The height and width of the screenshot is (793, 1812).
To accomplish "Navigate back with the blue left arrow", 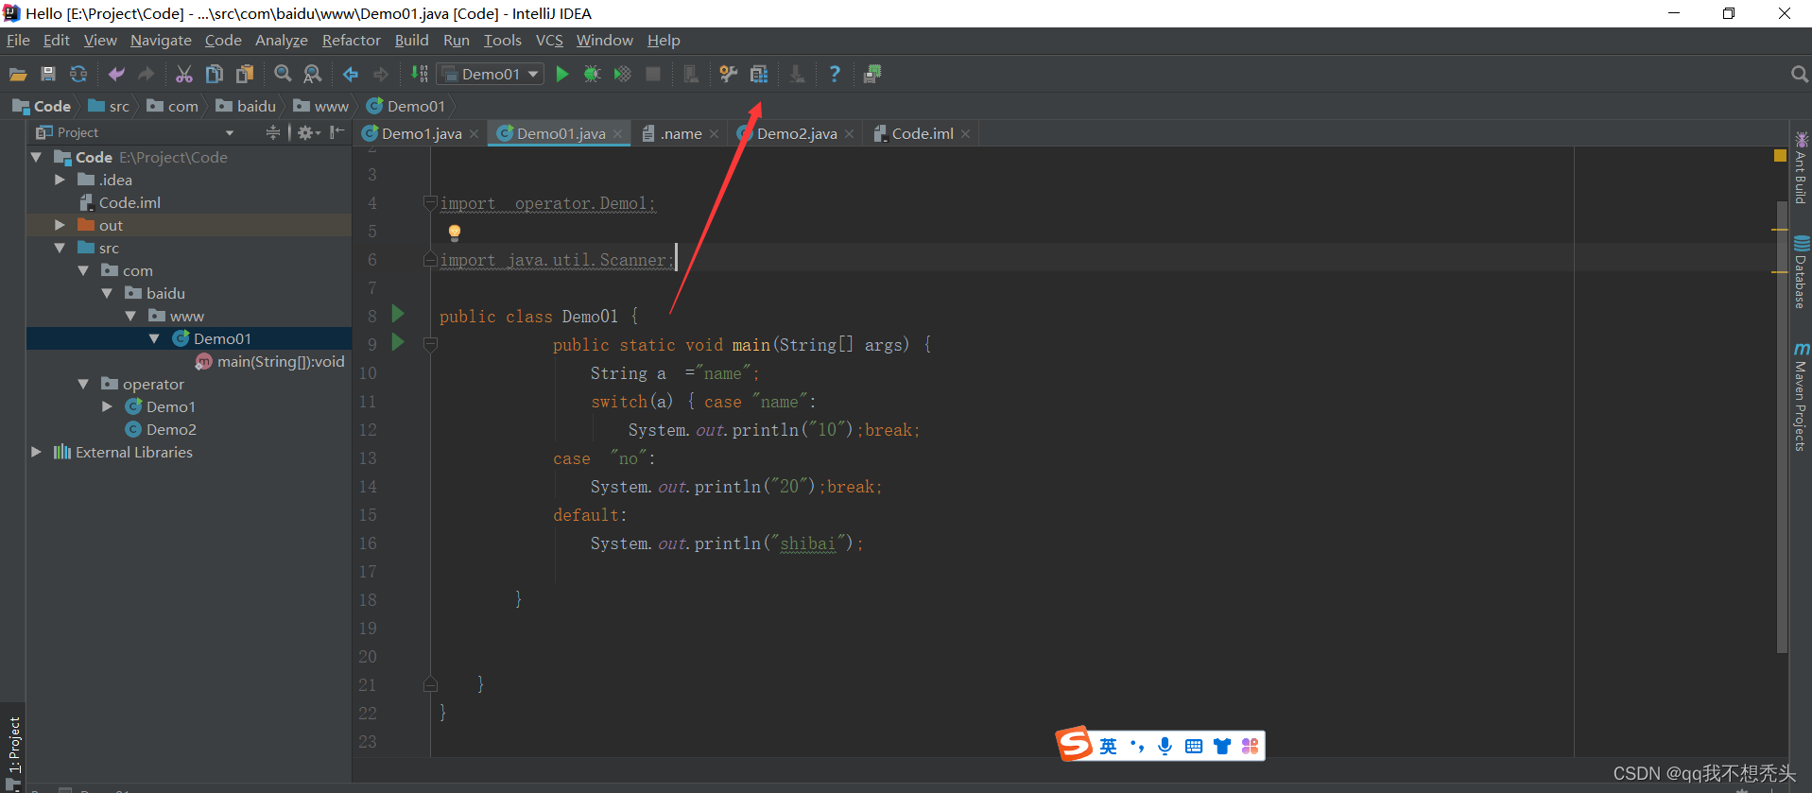I will pyautogui.click(x=351, y=74).
